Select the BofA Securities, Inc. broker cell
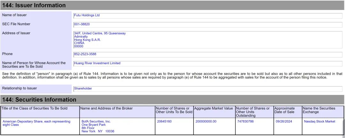The image size is (345, 138). tap(117, 126)
